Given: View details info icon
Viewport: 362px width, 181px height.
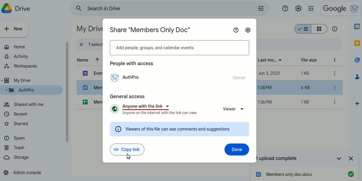Looking at the screenshot, I should pos(335,29).
